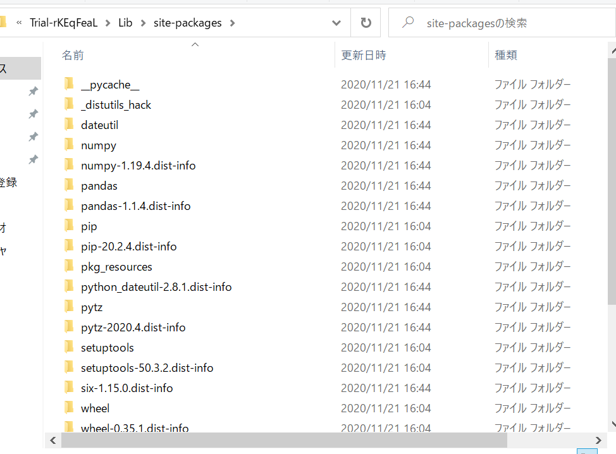
Task: Click the pytz folder name
Action: tap(92, 307)
